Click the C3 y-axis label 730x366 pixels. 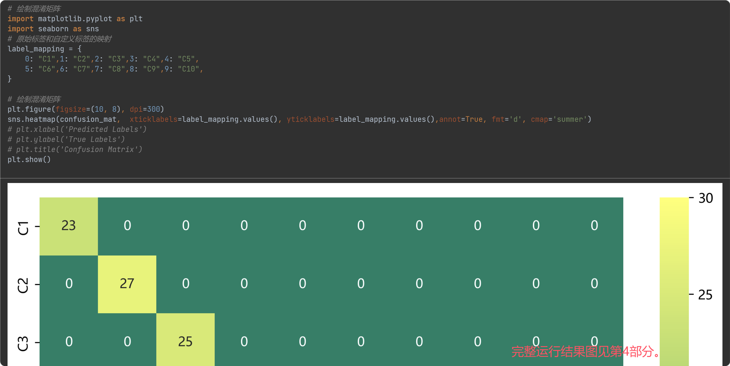23,344
